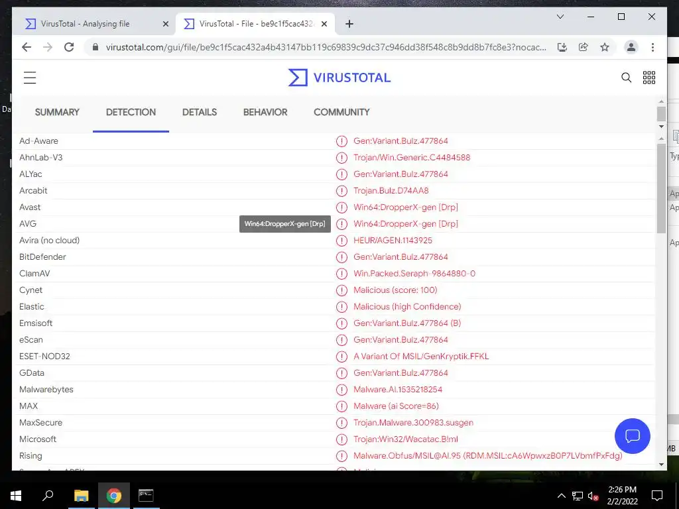Viewport: 679px width, 509px height.
Task: Open the blue chat bubble button
Action: click(x=632, y=436)
